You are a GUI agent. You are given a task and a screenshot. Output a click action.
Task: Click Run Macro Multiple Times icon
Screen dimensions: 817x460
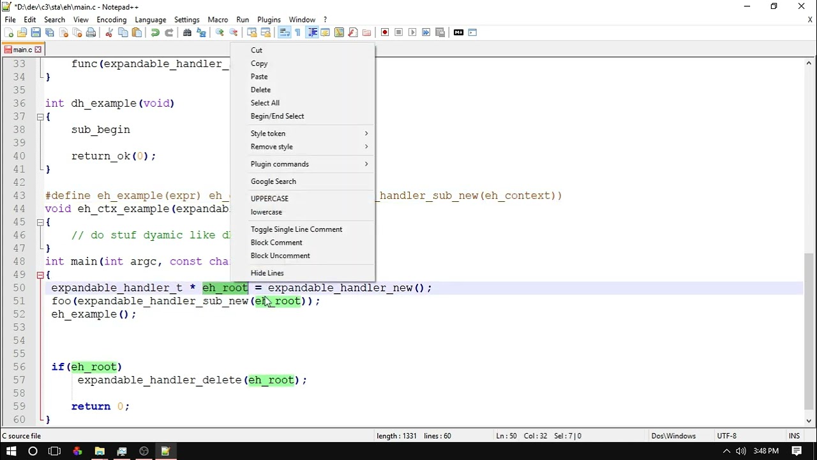(426, 33)
